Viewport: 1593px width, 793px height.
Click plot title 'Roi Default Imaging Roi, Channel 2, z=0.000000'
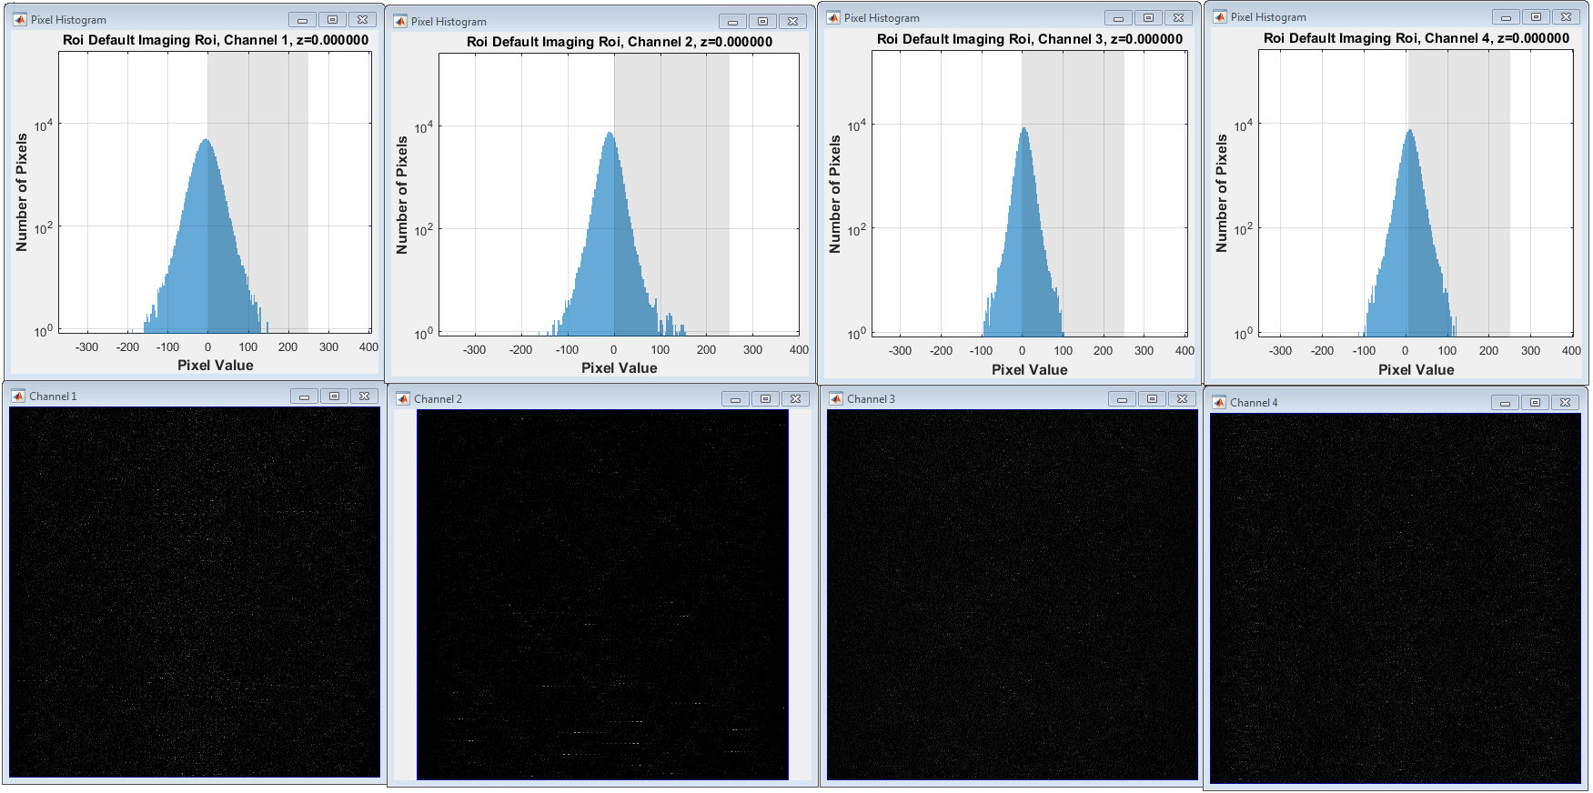pyautogui.click(x=620, y=42)
